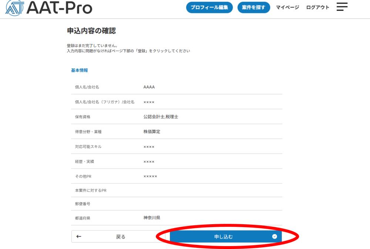
Task: Click the 本案件に対するPR field label
Action: tap(91, 190)
